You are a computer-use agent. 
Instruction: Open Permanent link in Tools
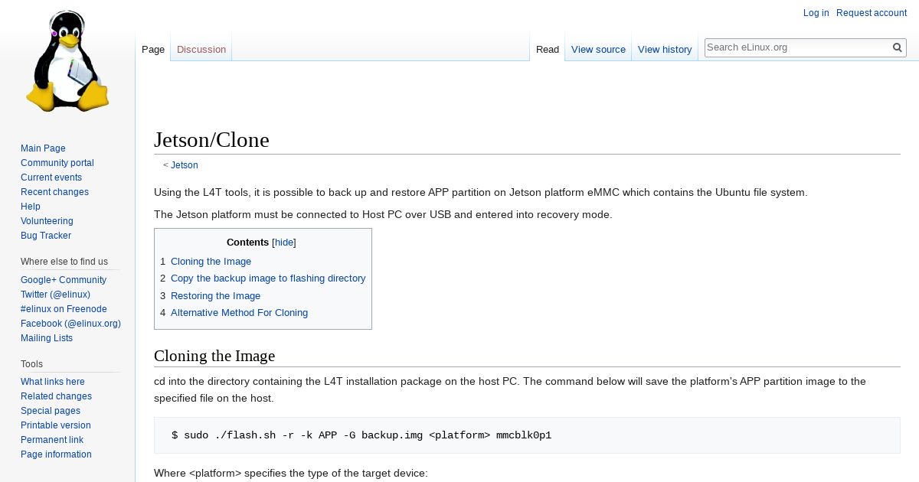tap(52, 440)
